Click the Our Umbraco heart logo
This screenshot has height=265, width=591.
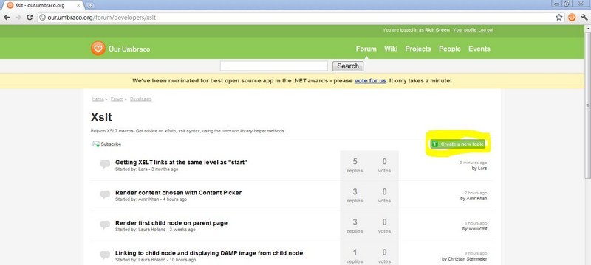98,49
